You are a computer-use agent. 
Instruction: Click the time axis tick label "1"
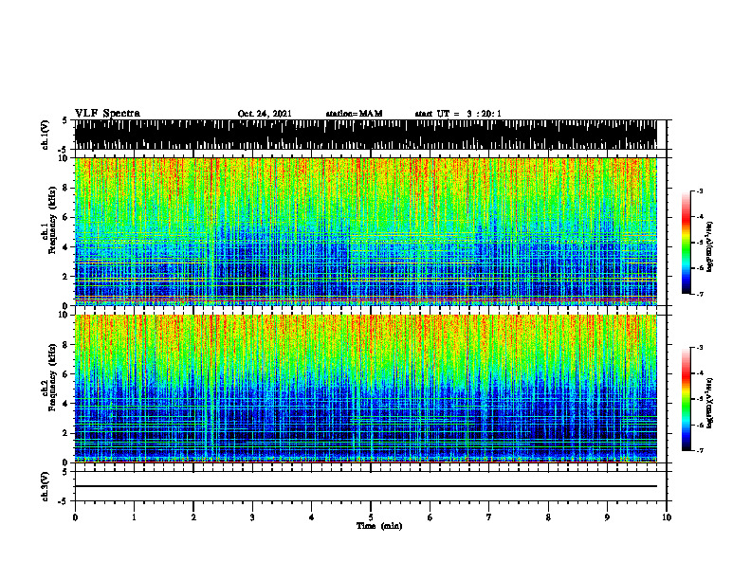(134, 517)
